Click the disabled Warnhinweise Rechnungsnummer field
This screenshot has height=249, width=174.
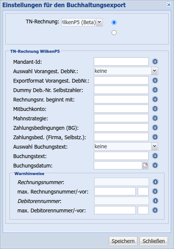[122, 182]
